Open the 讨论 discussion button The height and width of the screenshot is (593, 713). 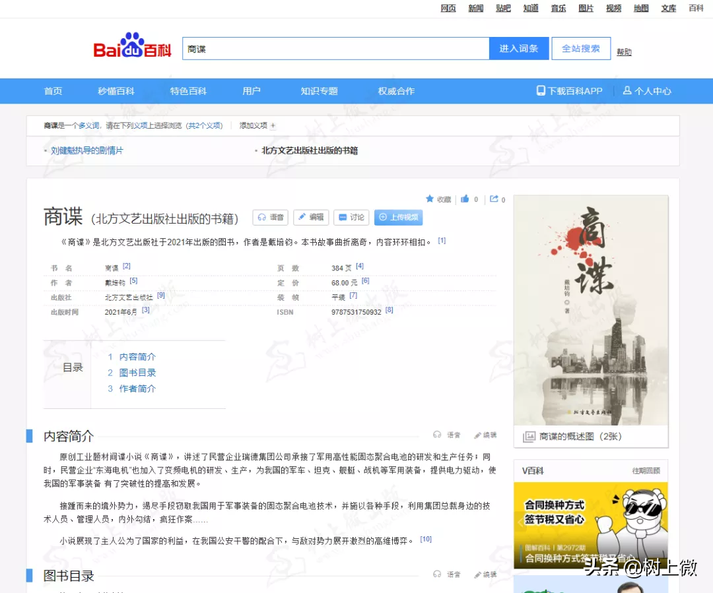coord(351,217)
